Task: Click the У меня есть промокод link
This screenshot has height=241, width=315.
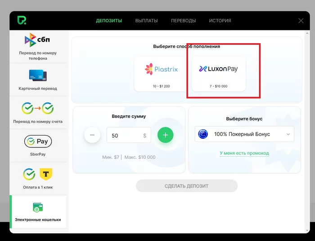Action: click(x=244, y=153)
